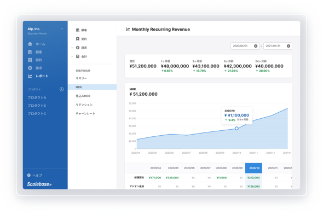Add a product with the plus icon
Viewport: 323px width, 214px height.
point(62,89)
